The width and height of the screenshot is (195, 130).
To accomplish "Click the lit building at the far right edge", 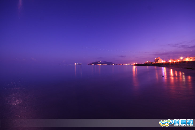I will pyautogui.click(x=191, y=59).
